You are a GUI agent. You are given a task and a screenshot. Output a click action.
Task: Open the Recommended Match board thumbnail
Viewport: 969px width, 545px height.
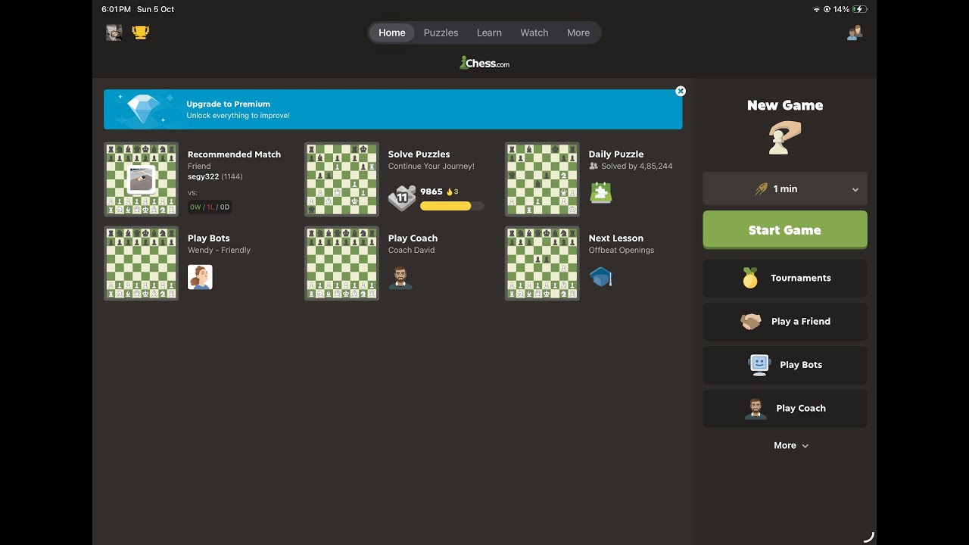tap(142, 179)
